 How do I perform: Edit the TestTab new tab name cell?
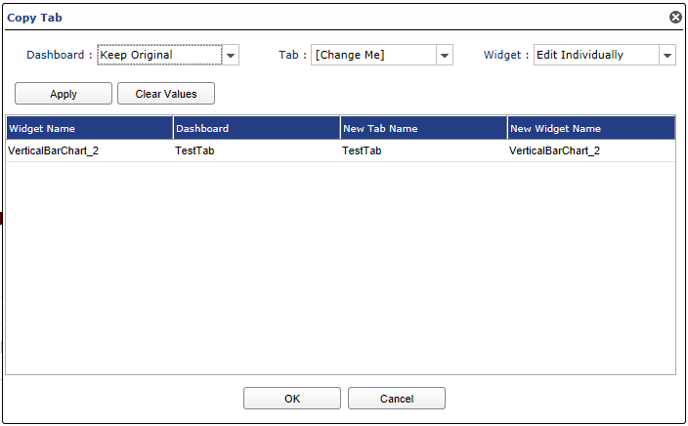[424, 150]
